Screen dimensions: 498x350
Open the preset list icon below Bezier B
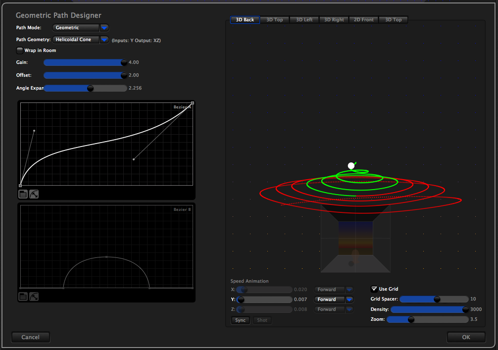pos(23,297)
